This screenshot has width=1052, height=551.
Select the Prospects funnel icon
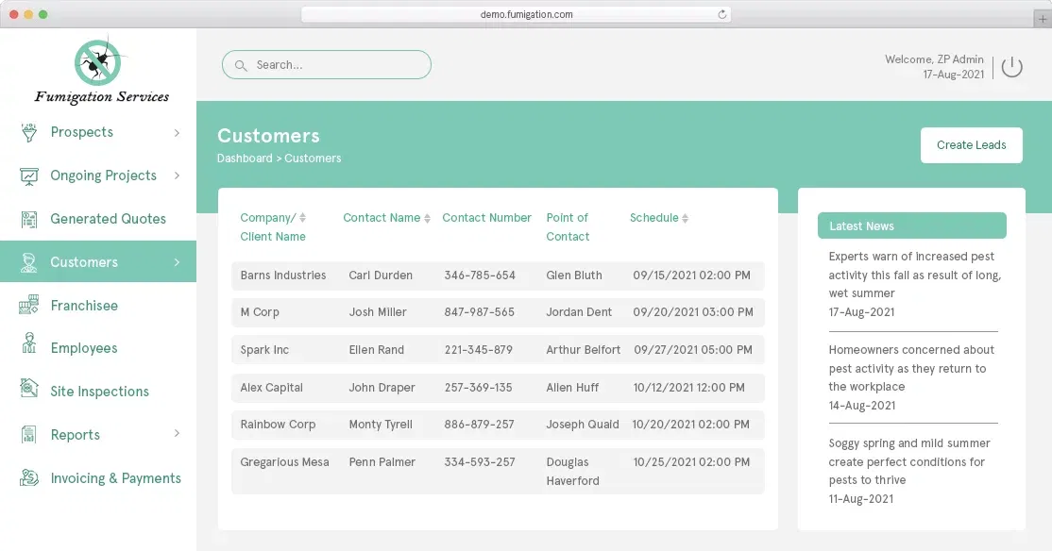tap(29, 132)
